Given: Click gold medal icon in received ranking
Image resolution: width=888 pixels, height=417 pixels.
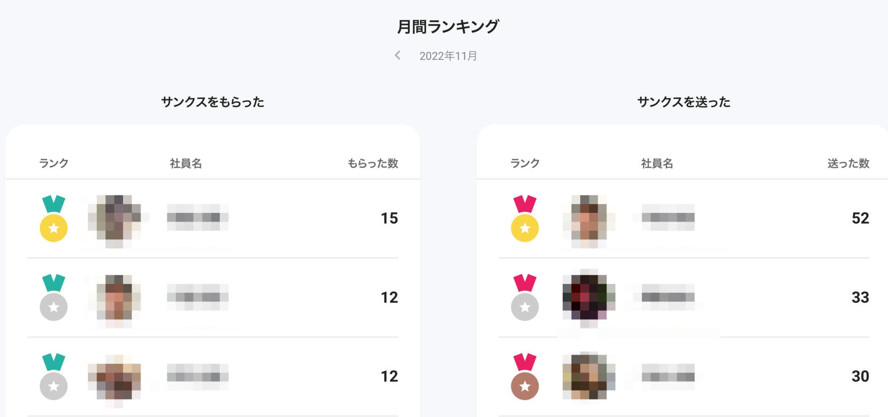Looking at the screenshot, I should (x=54, y=219).
